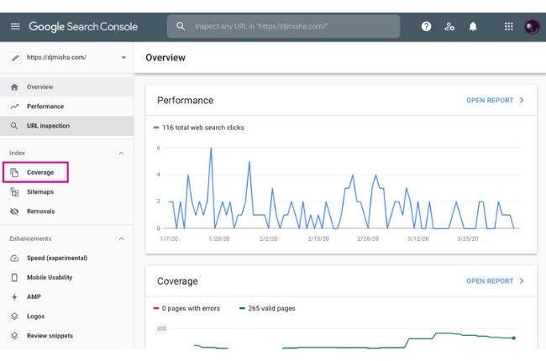546x361 pixels.
Task: Click 116 total web search clicks legend
Action: point(199,128)
